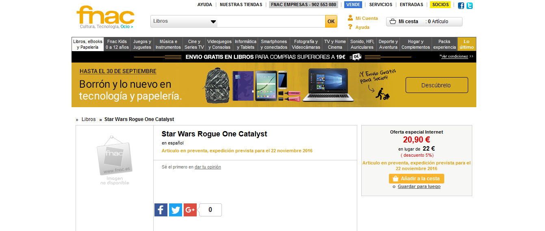Select Lo último tab
Image resolution: width=545 pixels, height=231 pixels.
pos(467,44)
